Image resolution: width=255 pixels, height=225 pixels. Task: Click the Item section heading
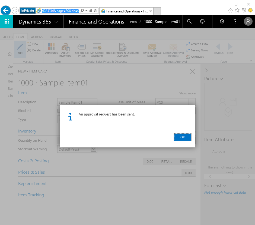point(23,93)
